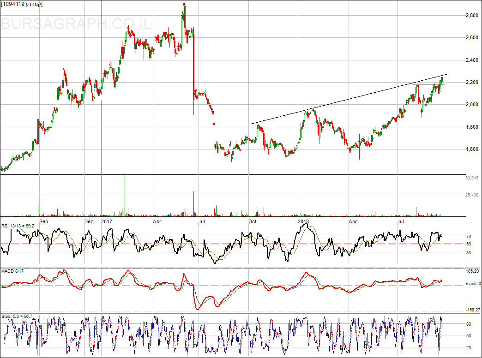Click the 50,815 volume axis label
This screenshot has height=358, width=482.
click(472, 178)
